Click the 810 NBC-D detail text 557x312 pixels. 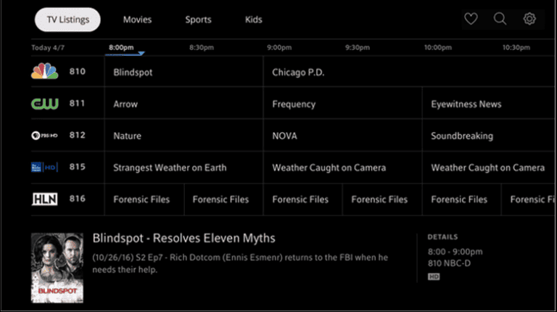(x=450, y=263)
